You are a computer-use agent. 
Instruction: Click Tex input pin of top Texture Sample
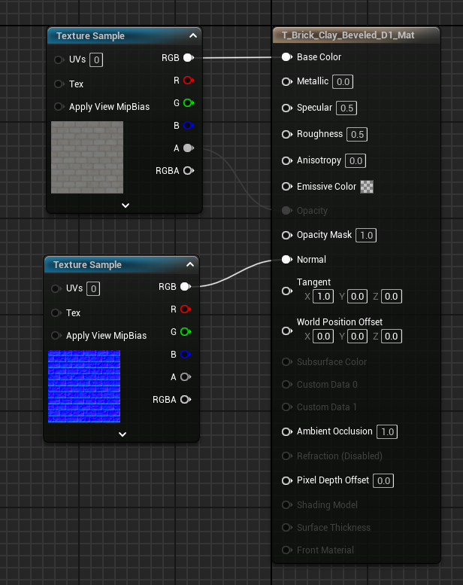59,84
